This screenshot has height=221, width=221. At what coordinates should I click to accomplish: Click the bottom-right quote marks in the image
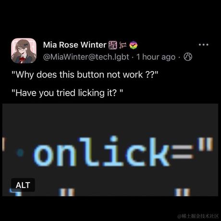pos(183,192)
